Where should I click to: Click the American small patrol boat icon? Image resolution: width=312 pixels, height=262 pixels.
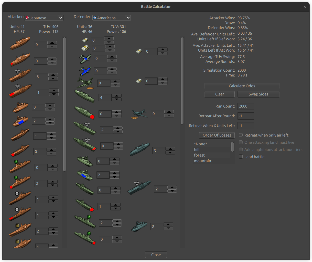coord(139,226)
